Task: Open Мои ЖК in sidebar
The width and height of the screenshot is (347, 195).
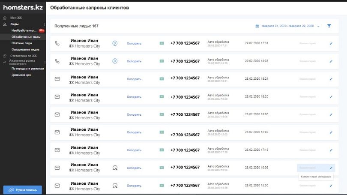Action: [x=16, y=18]
